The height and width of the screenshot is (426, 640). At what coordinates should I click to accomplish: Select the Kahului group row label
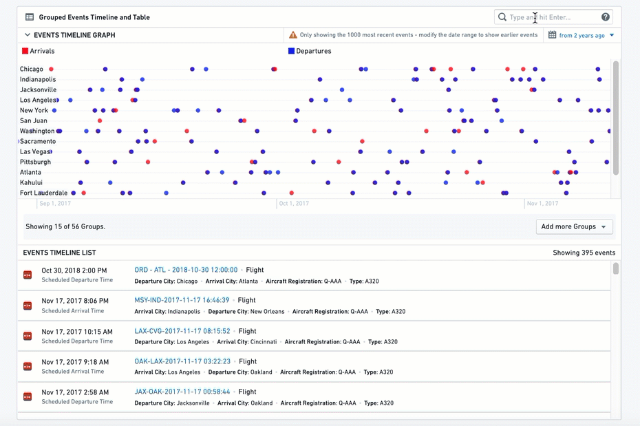pyautogui.click(x=31, y=182)
